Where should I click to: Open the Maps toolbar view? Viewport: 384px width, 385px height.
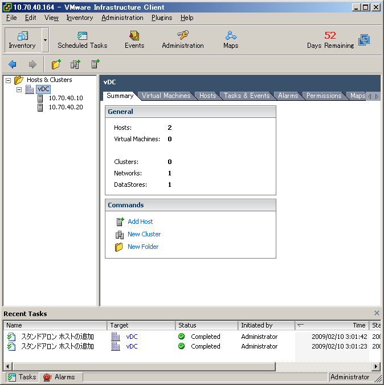(x=231, y=40)
